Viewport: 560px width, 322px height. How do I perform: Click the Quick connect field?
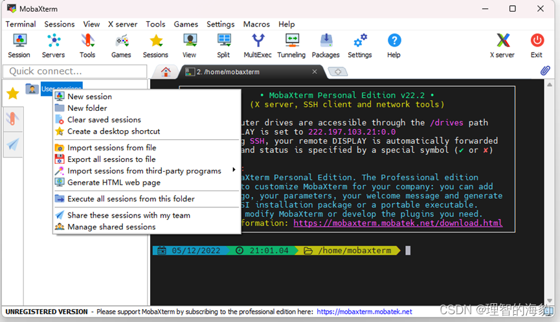pos(74,71)
